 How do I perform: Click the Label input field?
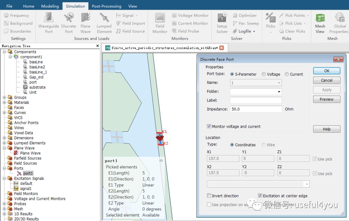click(256, 100)
